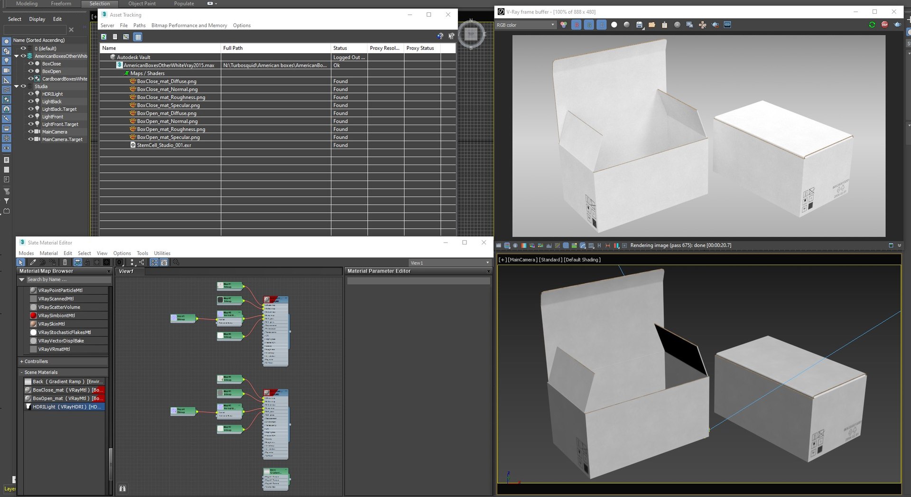Collapse the AmericanBoxesOtherWhite layer
911x497 pixels.
click(x=17, y=56)
